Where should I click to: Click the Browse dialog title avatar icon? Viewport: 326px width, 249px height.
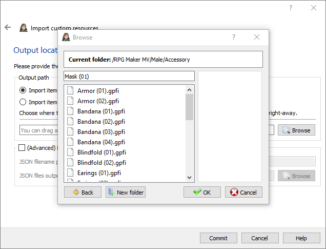pyautogui.click(x=66, y=37)
